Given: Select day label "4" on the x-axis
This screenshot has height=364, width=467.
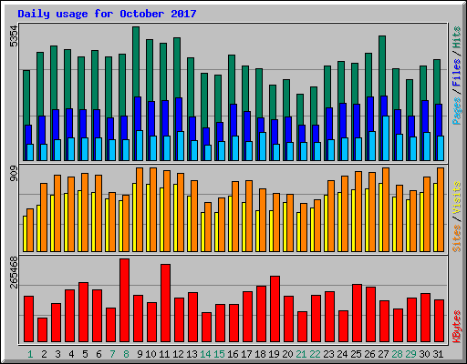Looking at the screenshot, I should pyautogui.click(x=71, y=354).
